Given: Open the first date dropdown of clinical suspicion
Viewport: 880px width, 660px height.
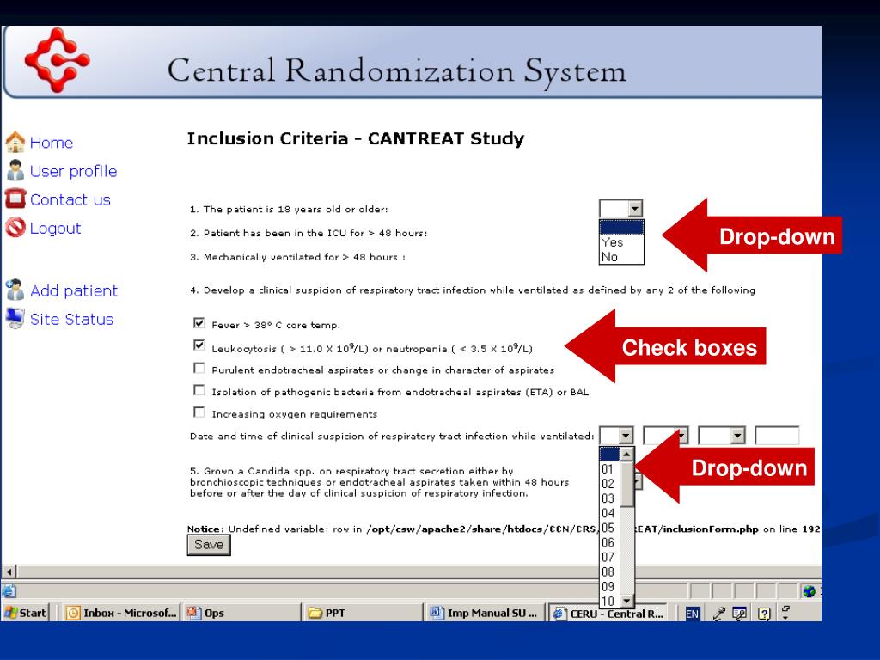Looking at the screenshot, I should (616, 436).
